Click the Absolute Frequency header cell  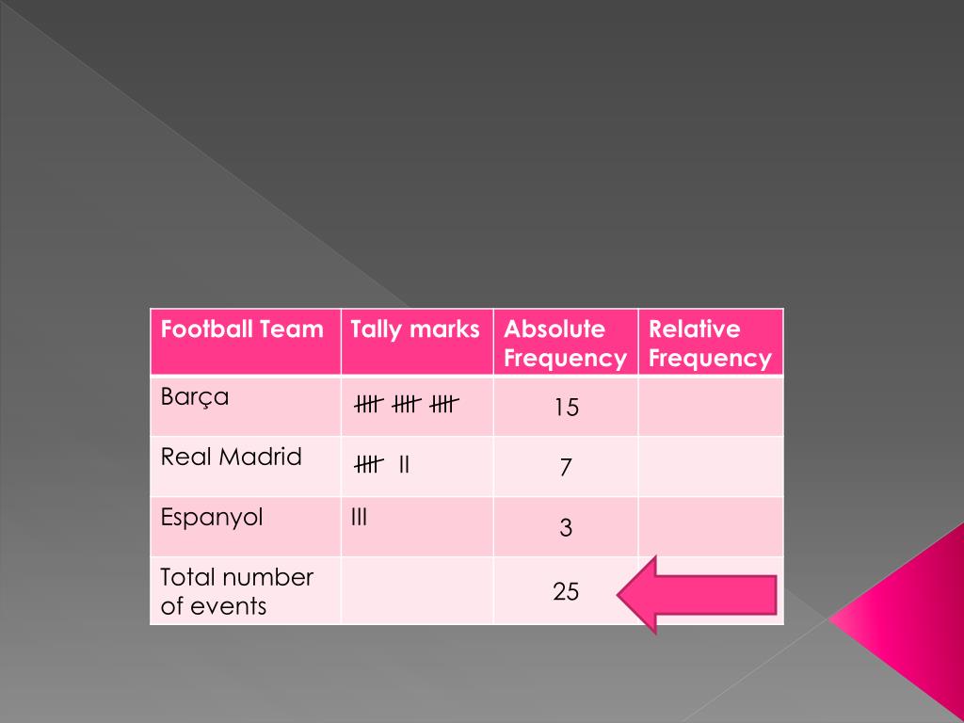(566, 342)
